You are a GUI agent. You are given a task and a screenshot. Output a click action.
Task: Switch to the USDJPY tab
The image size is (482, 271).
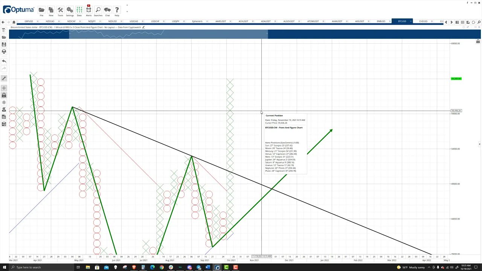pyautogui.click(x=176, y=21)
